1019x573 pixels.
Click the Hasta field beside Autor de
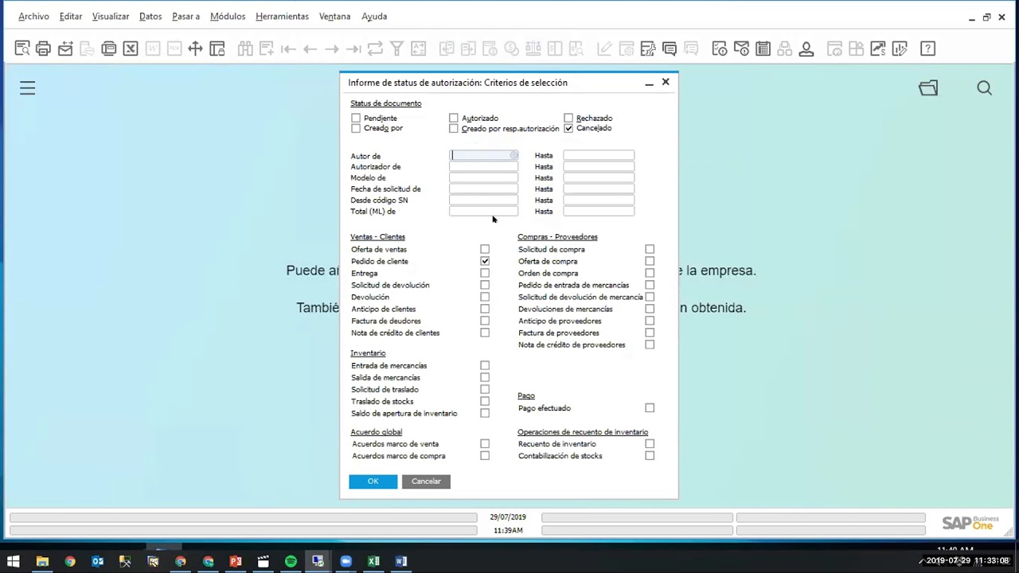[x=599, y=155]
